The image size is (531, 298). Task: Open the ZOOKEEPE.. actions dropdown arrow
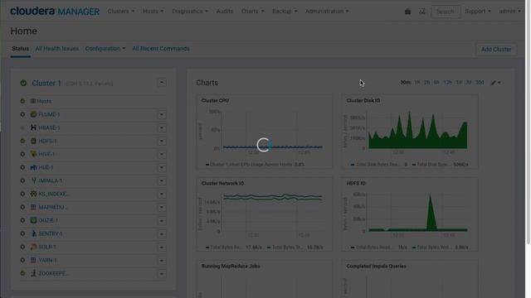point(162,274)
